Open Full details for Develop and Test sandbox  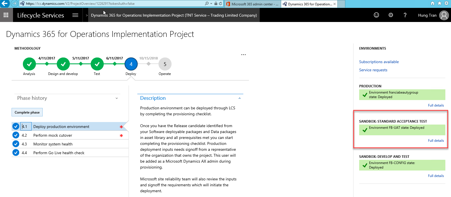(436, 176)
